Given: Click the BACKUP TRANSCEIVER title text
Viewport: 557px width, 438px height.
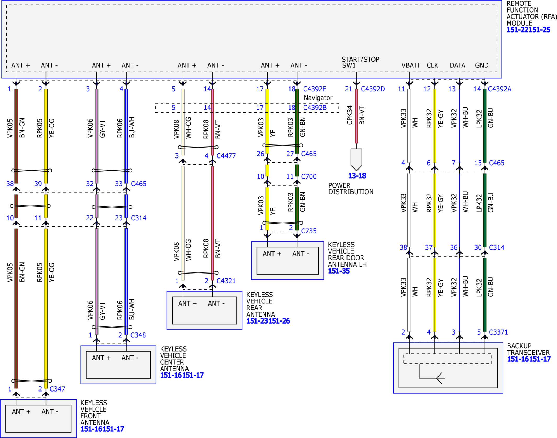Looking at the screenshot, I should 528,349.
